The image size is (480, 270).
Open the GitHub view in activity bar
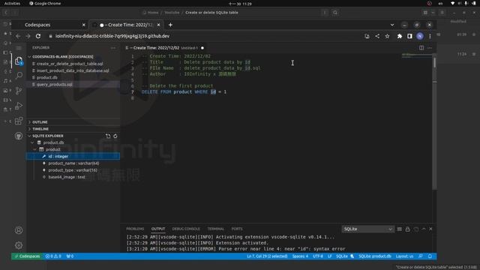(x=19, y=136)
